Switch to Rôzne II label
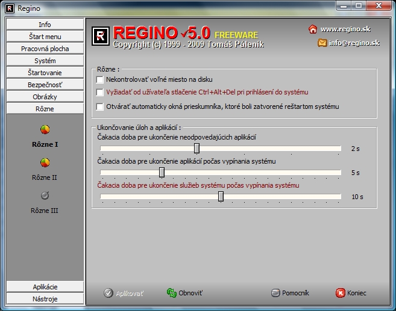 pyautogui.click(x=45, y=177)
